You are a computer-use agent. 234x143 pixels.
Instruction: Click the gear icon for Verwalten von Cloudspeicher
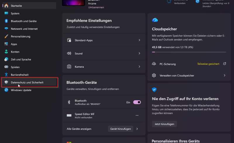coord(154,75)
